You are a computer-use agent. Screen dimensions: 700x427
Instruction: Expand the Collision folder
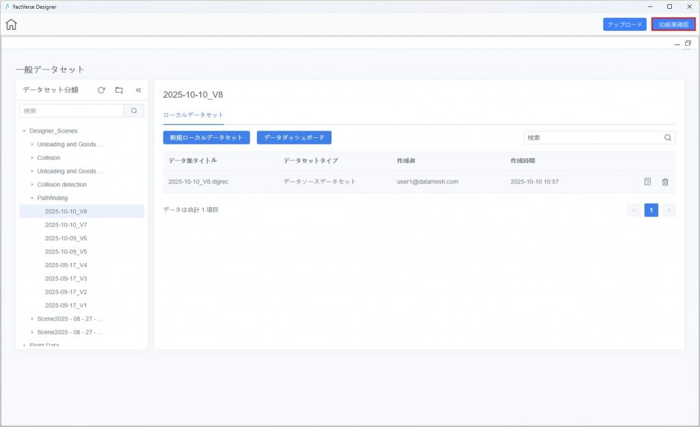click(31, 158)
